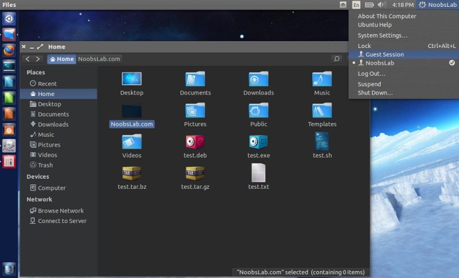Image resolution: width=459 pixels, height=278 pixels.
Task: Open the En keyboard layout indicator
Action: (x=356, y=5)
